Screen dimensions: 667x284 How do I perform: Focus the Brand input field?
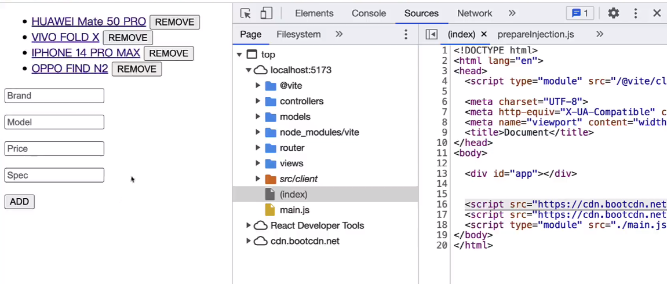[x=54, y=96]
